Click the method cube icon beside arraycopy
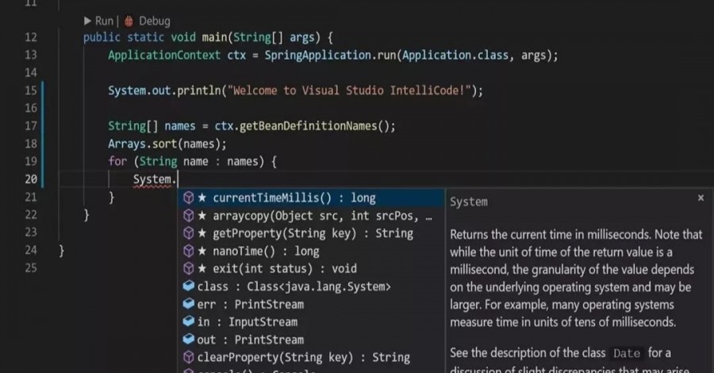 [x=189, y=215]
